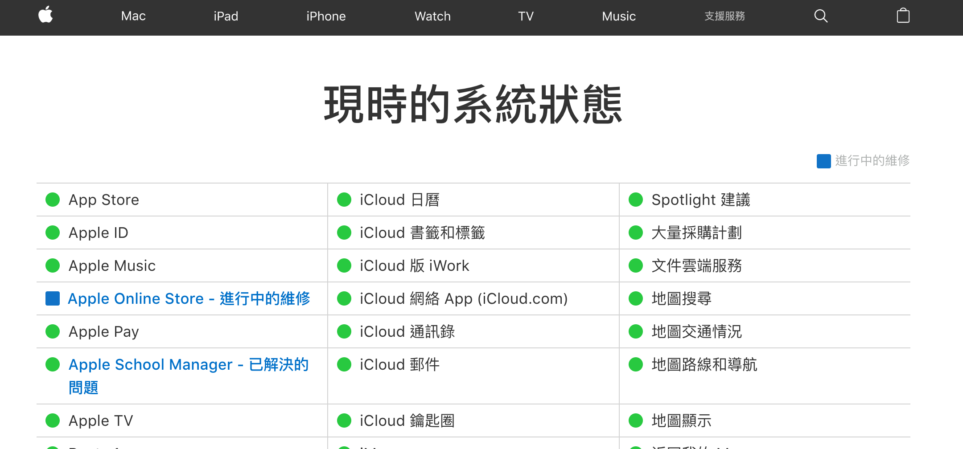This screenshot has width=963, height=449.
Task: Click the green dot for iCloud 郵件
Action: point(344,364)
